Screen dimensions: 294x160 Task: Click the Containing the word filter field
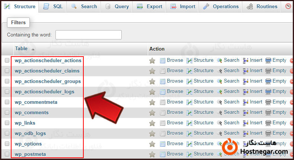click(89, 35)
